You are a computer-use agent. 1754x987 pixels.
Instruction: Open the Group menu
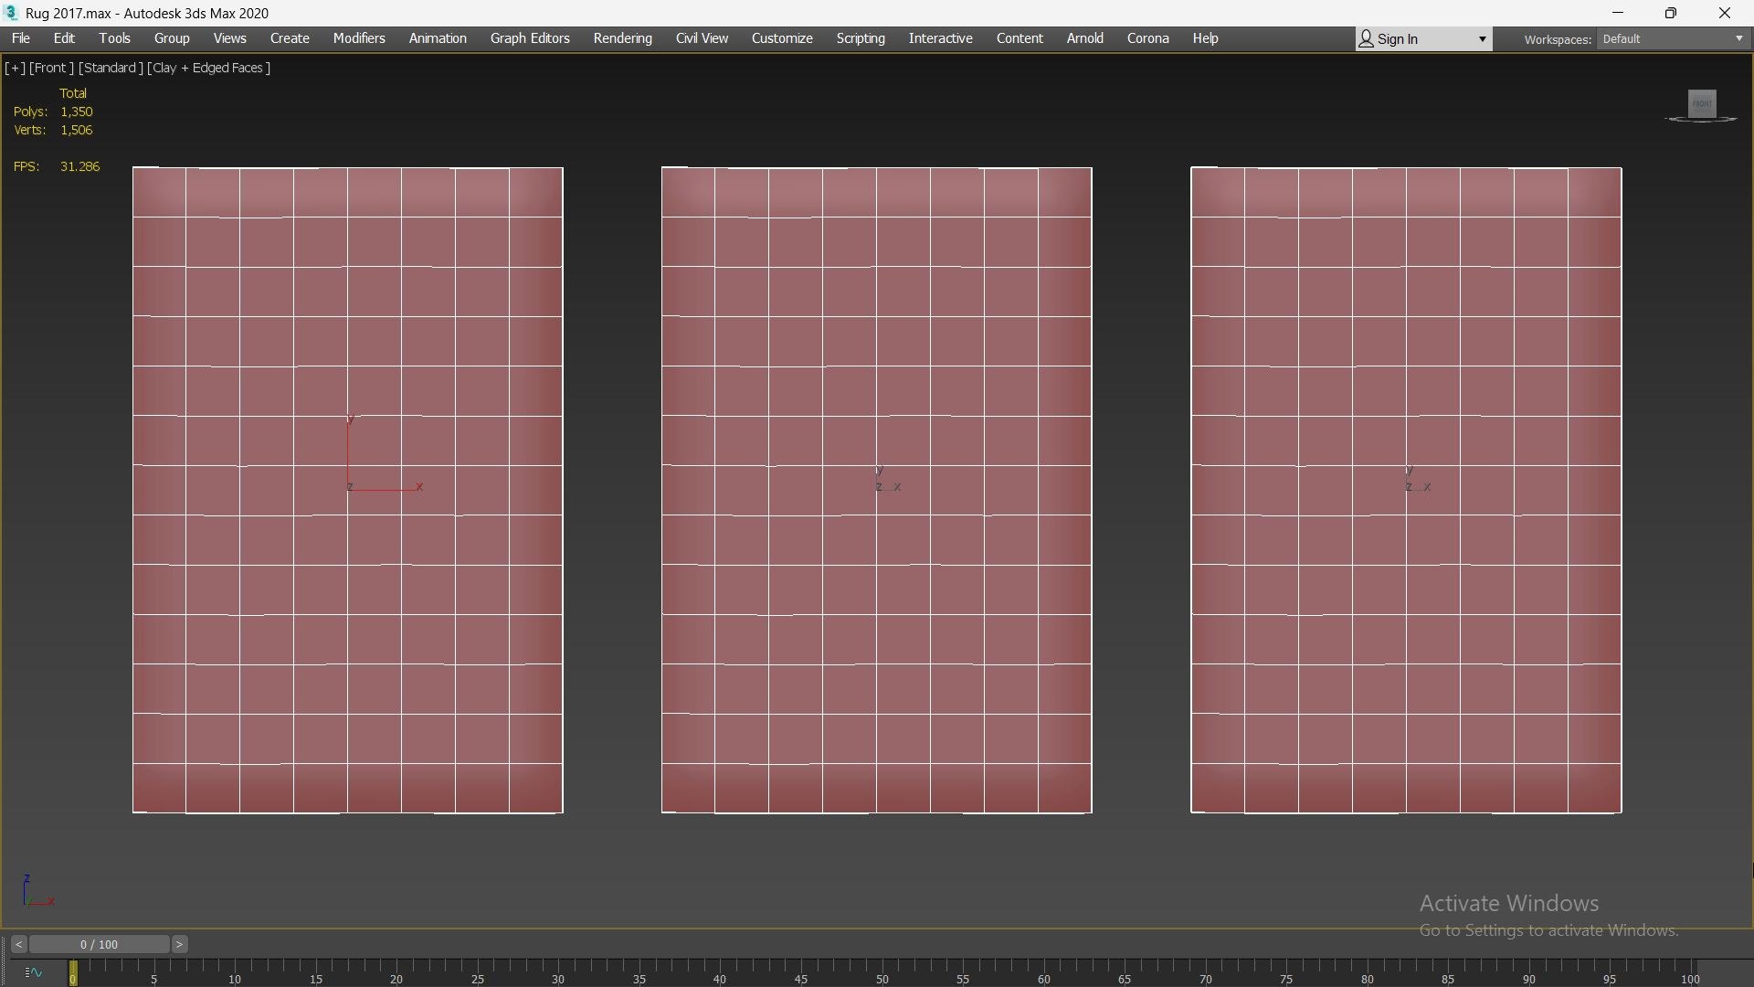pyautogui.click(x=172, y=38)
